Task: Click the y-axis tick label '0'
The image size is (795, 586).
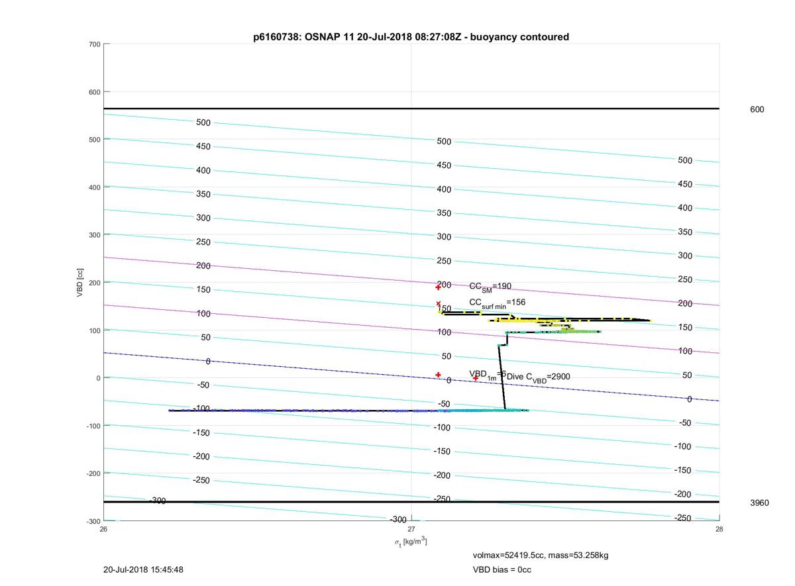Action: click(98, 378)
